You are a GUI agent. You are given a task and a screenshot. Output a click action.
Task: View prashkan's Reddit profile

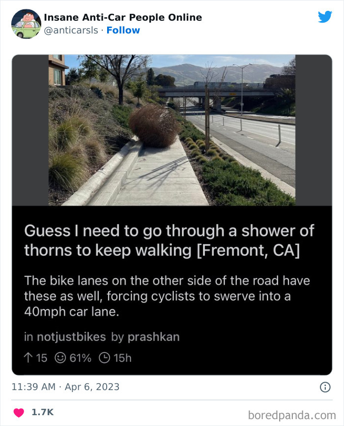click(153, 337)
